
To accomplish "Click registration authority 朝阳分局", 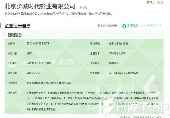I will 114,63.
